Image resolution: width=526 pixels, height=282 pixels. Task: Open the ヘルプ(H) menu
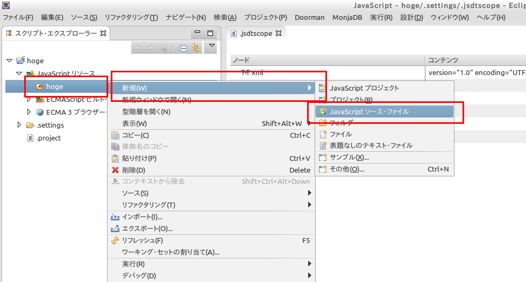click(x=491, y=17)
